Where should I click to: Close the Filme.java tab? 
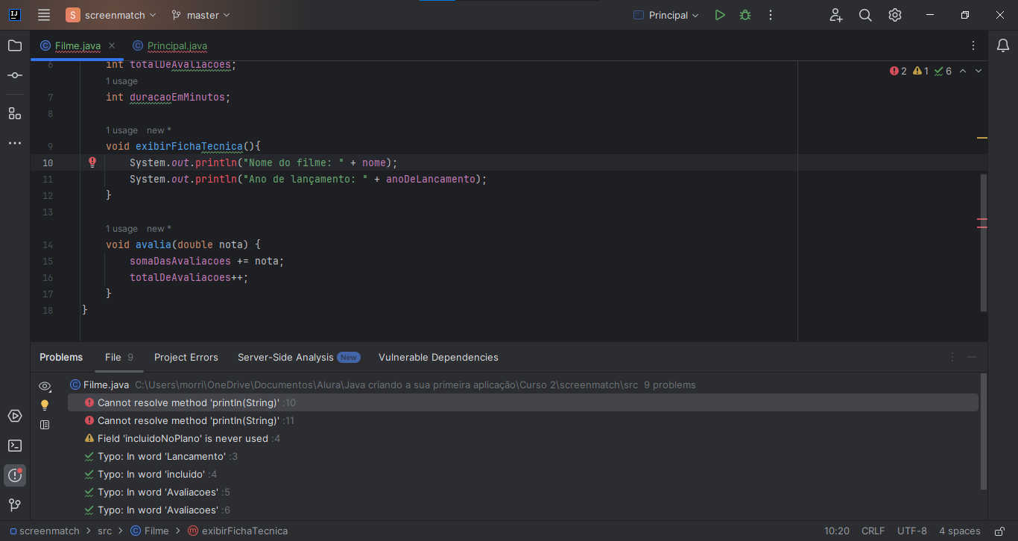pos(112,45)
